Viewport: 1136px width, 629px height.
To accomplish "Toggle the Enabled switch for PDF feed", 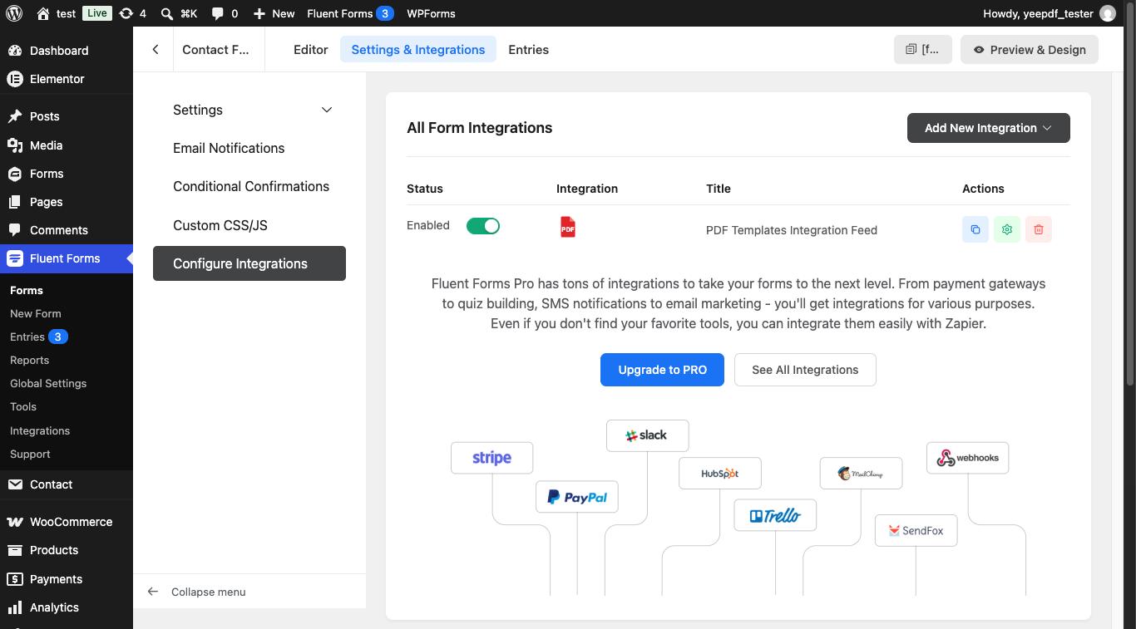I will click(x=483, y=226).
